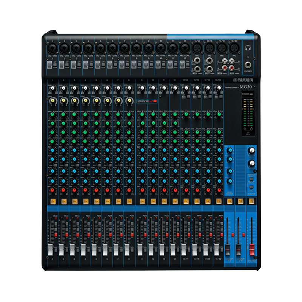Click the white RCA jack for input 17

(x=225, y=61)
